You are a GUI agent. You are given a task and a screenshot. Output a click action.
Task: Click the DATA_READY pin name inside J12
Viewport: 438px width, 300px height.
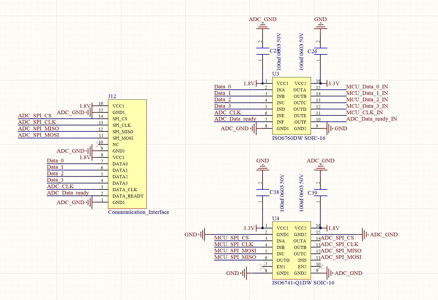128,196
